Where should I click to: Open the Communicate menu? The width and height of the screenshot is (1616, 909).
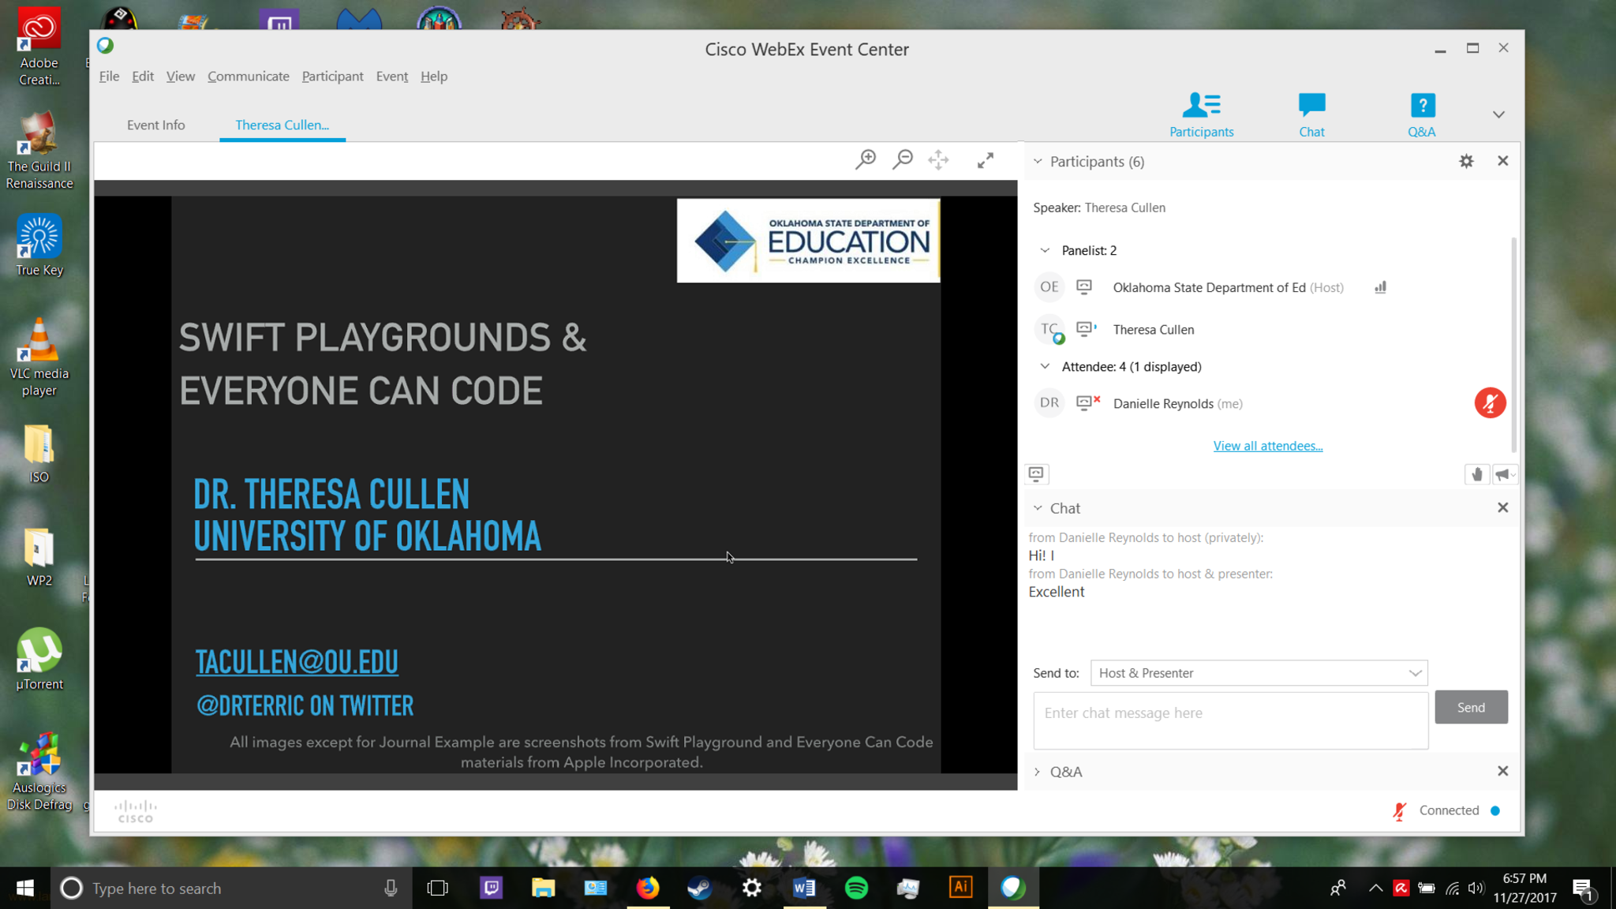[248, 77]
